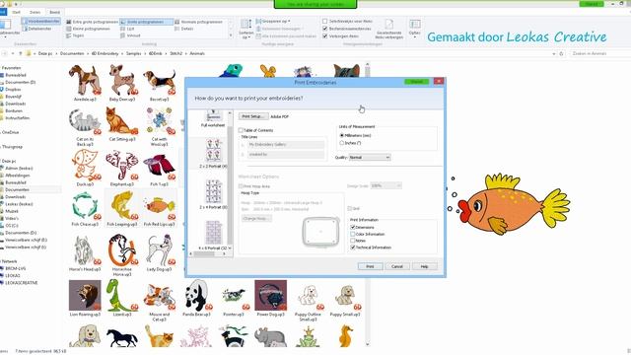The height and width of the screenshot is (355, 631).
Task: Select the Power Dog embroidery icon
Action: point(271,298)
